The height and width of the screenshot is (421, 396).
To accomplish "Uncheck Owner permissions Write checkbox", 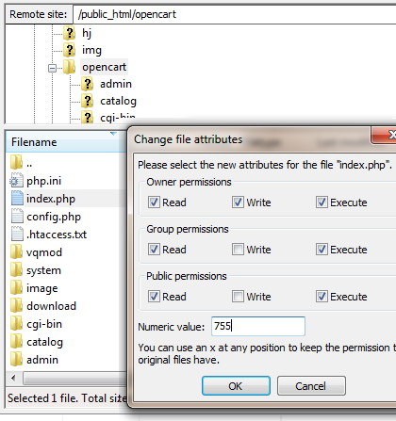I will [x=238, y=202].
